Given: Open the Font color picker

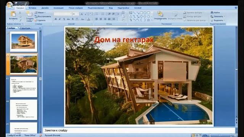Looking at the screenshot, I should (x=88, y=19).
